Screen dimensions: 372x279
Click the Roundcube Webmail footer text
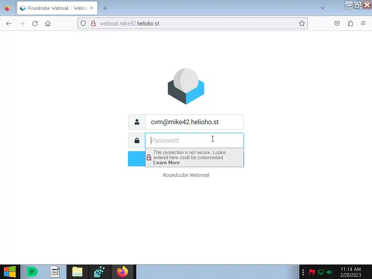tap(186, 175)
